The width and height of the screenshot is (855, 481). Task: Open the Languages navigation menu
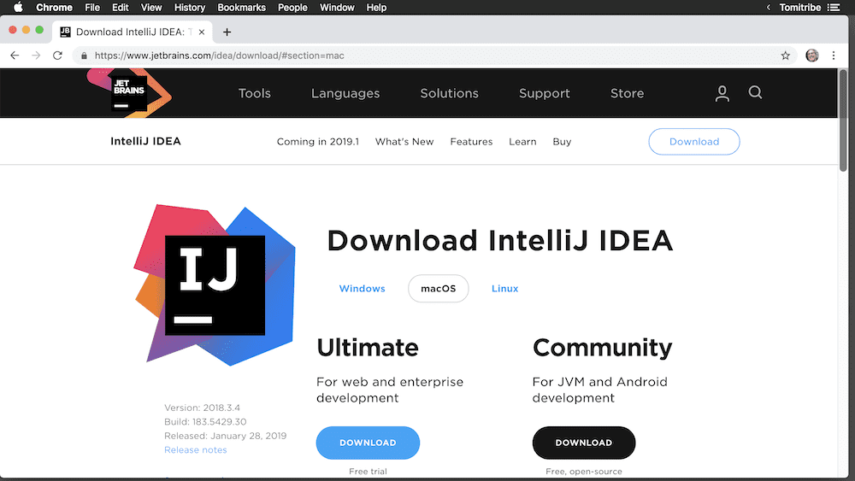point(345,94)
